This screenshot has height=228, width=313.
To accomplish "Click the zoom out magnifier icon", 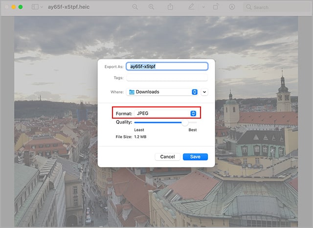I will 135,7.
